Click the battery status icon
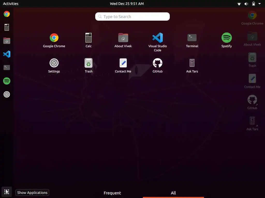This screenshot has height=198, width=265. point(254,4)
